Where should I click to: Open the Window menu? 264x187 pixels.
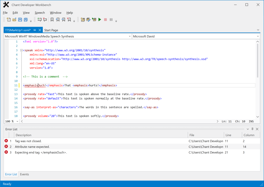56,13
